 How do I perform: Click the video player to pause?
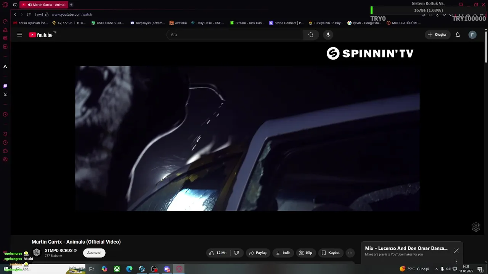coord(247,138)
